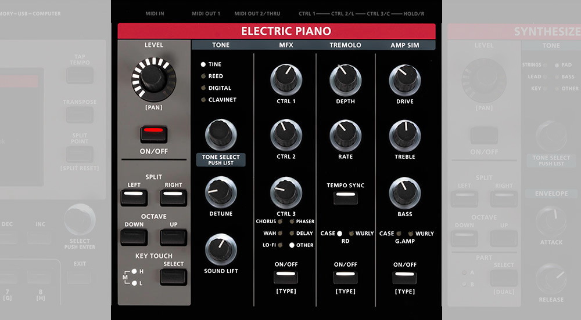
Task: Click the TREMOLO section header
Action: [345, 45]
